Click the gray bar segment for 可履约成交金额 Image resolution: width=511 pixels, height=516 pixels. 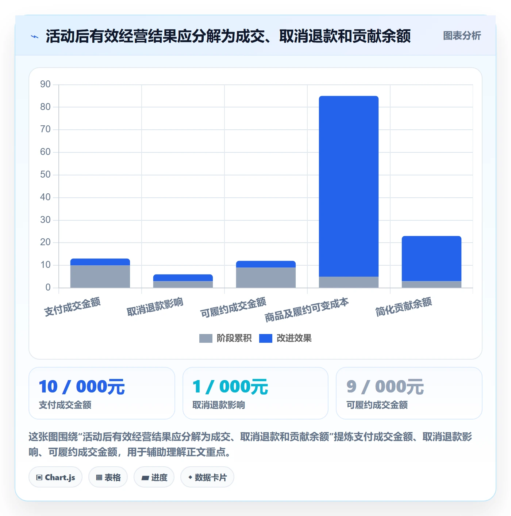(266, 277)
